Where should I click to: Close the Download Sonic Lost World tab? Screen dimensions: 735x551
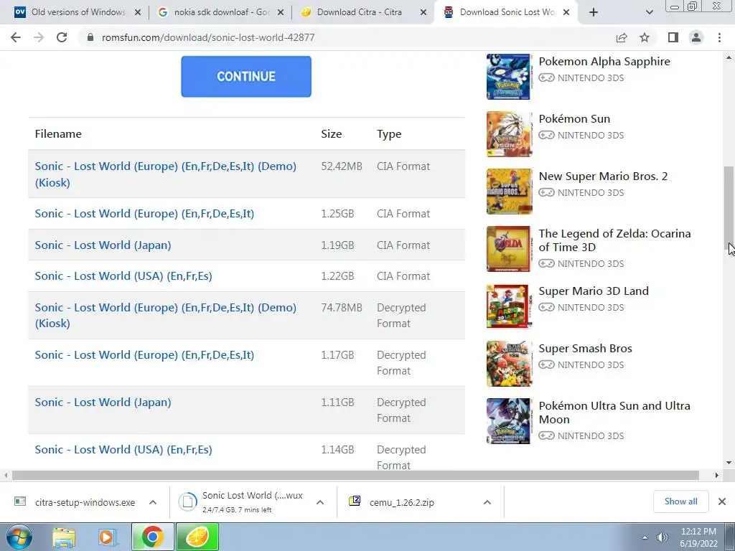566,13
